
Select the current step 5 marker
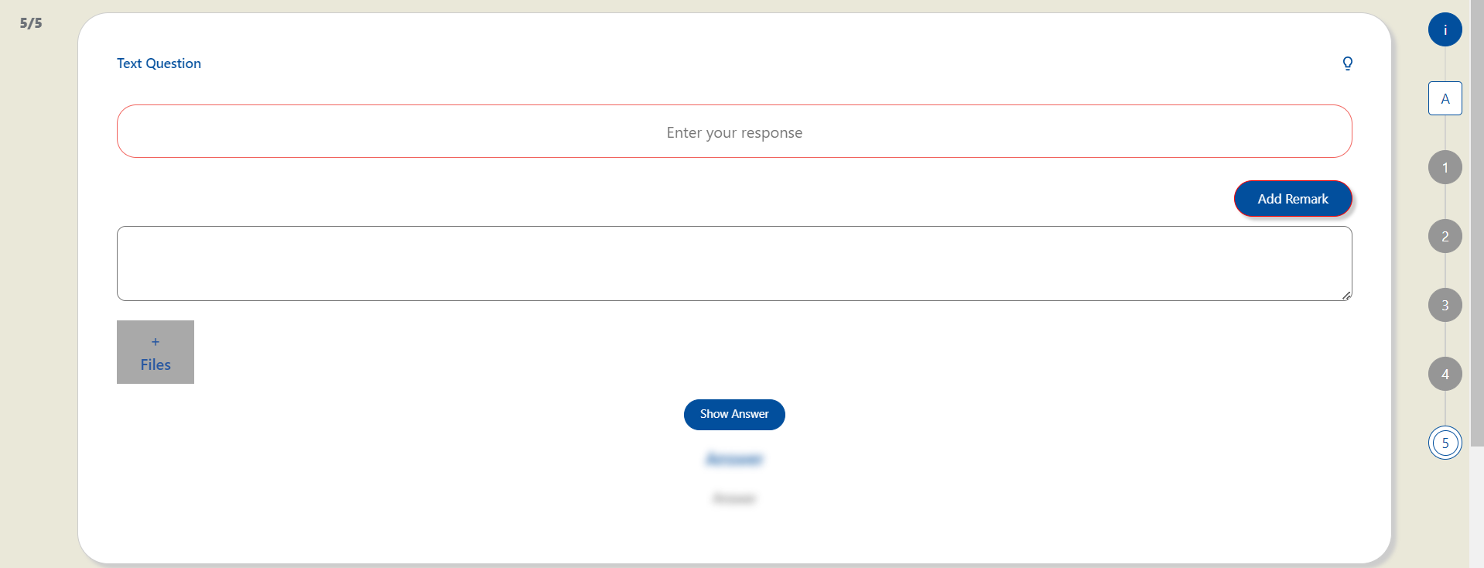1445,443
